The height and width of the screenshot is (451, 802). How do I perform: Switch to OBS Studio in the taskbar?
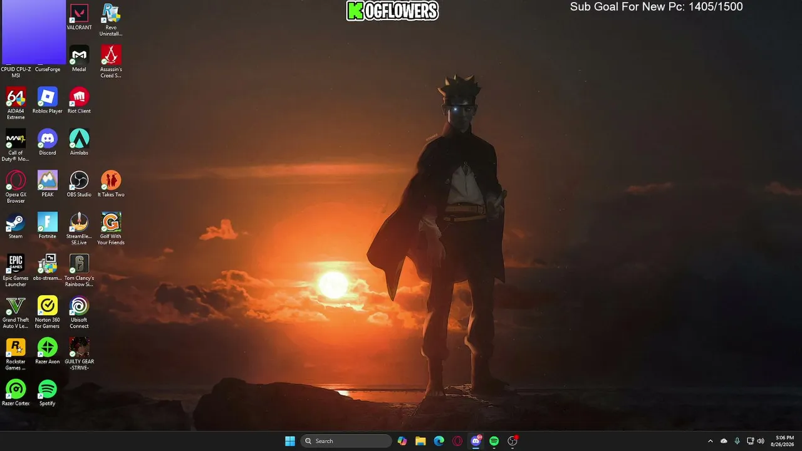513,441
